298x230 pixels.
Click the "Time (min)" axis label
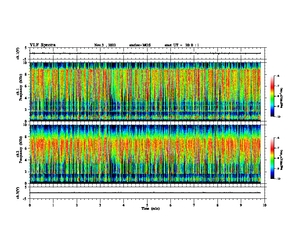coord(151,209)
